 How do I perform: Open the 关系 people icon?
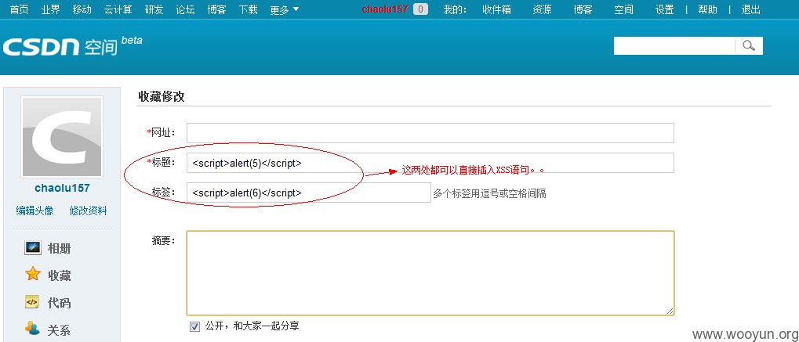click(x=33, y=329)
